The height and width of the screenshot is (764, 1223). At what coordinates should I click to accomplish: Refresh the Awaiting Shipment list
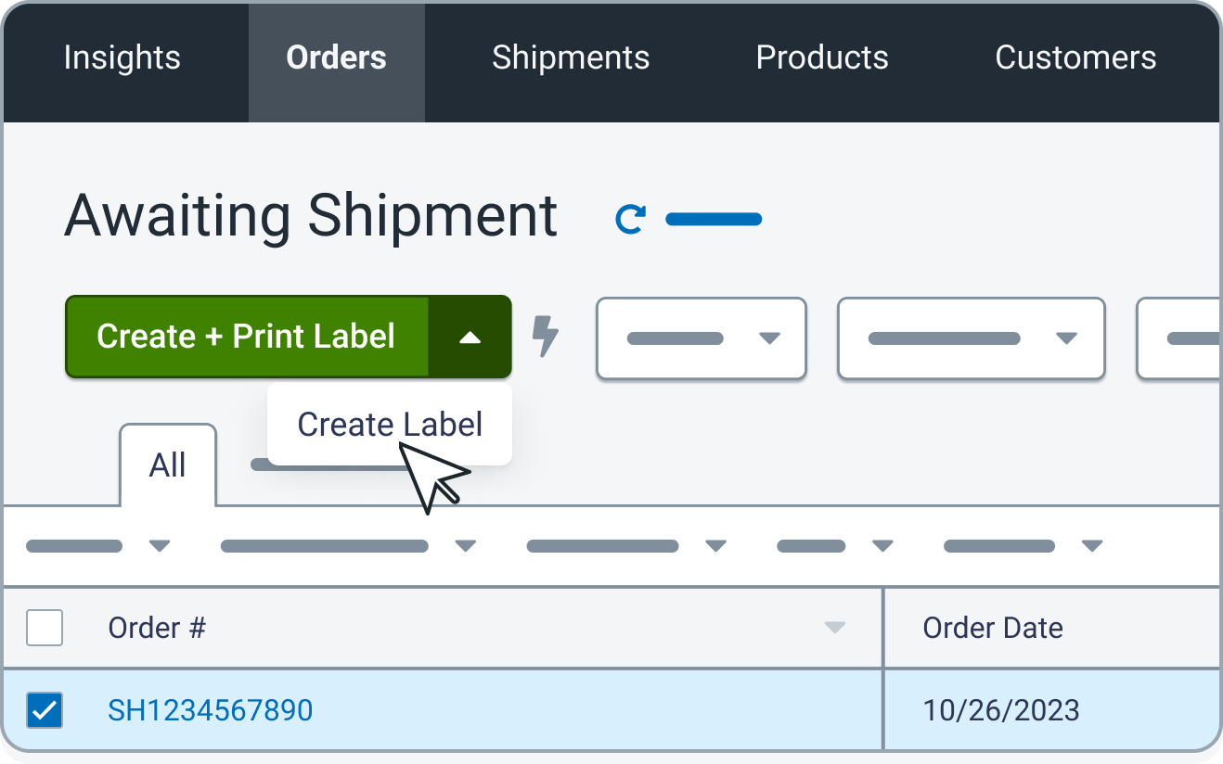point(630,219)
